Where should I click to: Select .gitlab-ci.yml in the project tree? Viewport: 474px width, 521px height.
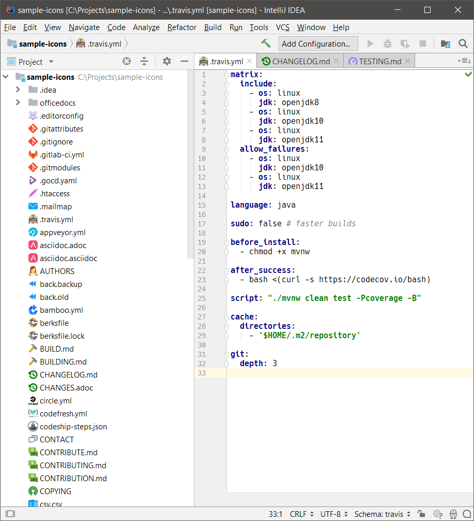[62, 155]
